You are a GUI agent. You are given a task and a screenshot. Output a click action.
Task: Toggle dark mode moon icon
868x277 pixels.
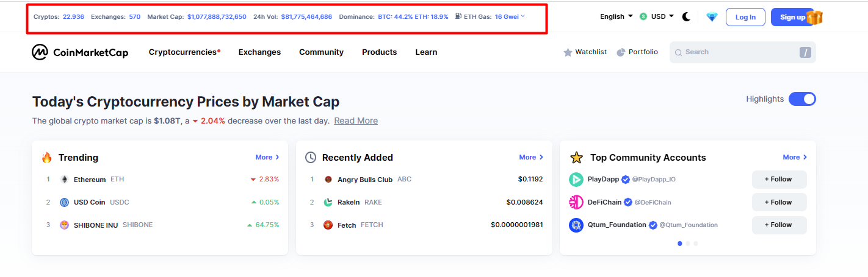(x=686, y=17)
